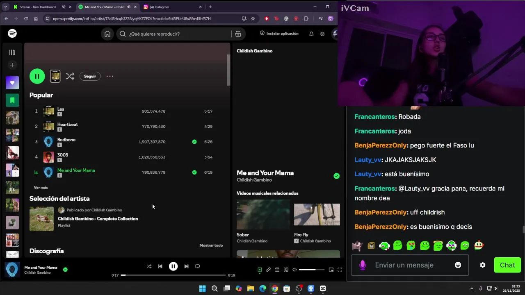Pause the artist with the big green button

pyautogui.click(x=37, y=76)
